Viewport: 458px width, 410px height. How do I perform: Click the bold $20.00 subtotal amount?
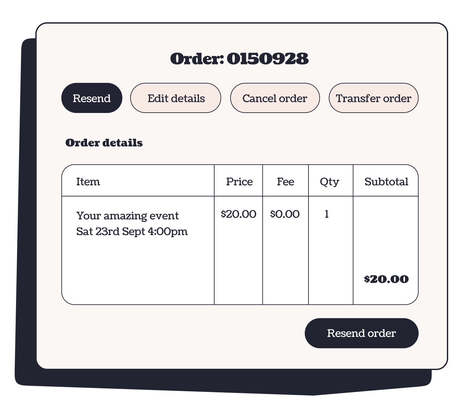pos(386,279)
